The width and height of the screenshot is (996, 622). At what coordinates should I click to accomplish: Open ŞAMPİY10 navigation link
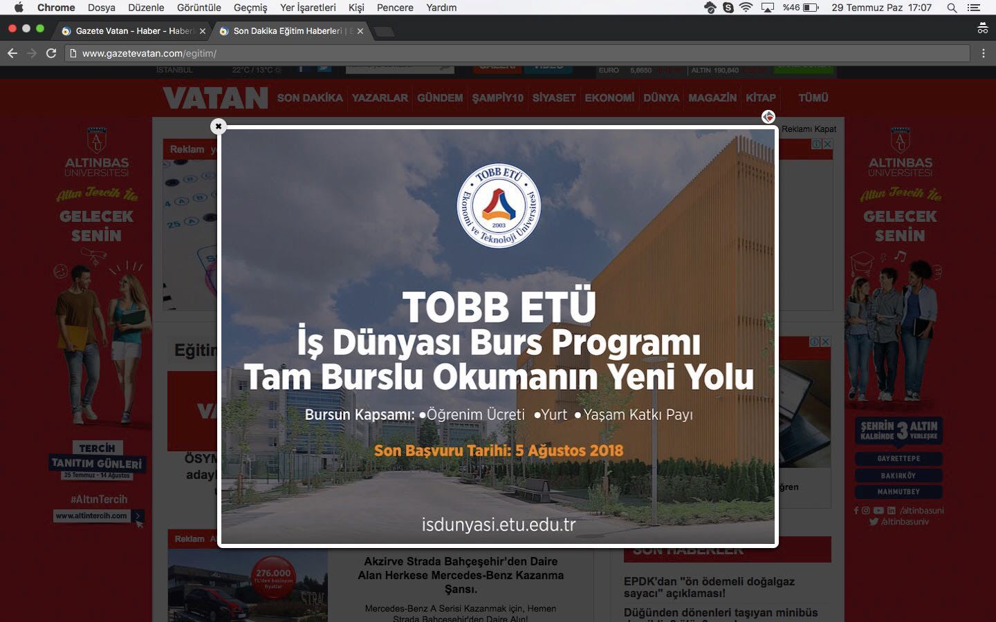(497, 98)
